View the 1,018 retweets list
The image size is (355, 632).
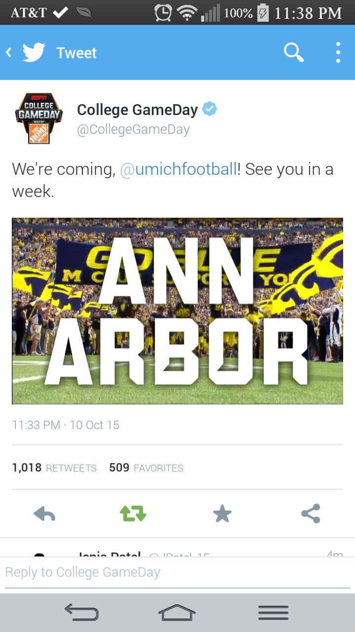click(54, 468)
